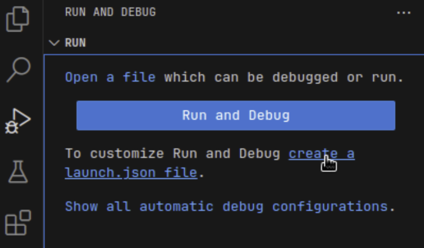Show all automatic debug configurations
Screen dimensions: 424x248
(226, 206)
